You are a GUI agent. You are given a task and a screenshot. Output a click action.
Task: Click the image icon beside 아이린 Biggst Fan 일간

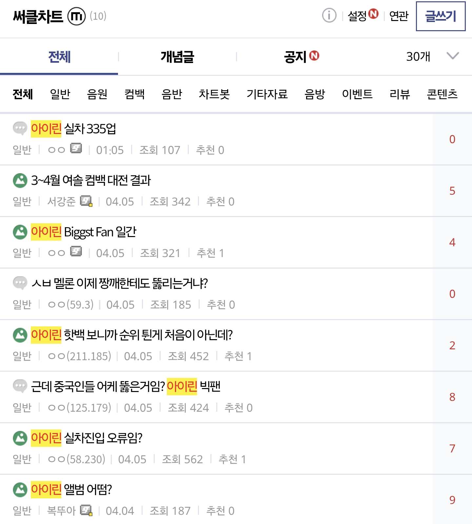coord(20,232)
